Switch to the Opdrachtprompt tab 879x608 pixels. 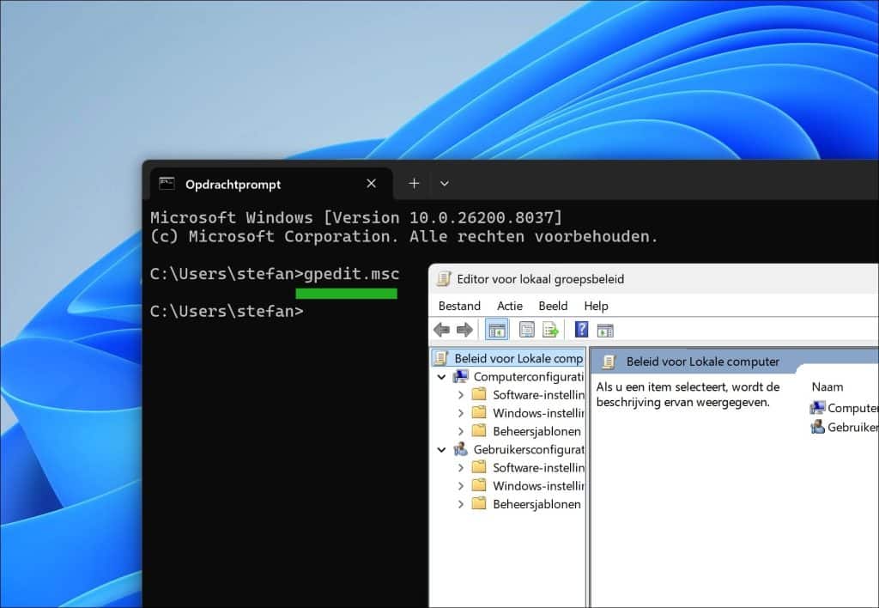click(x=233, y=184)
